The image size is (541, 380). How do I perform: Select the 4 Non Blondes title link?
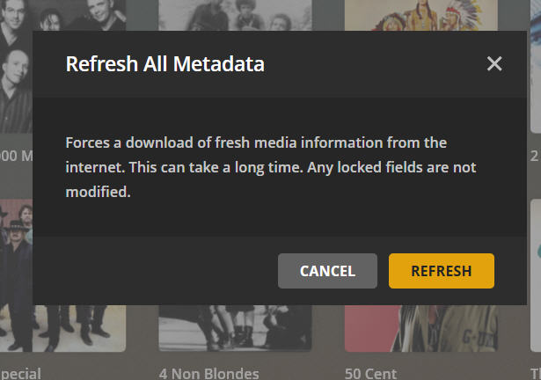point(208,373)
